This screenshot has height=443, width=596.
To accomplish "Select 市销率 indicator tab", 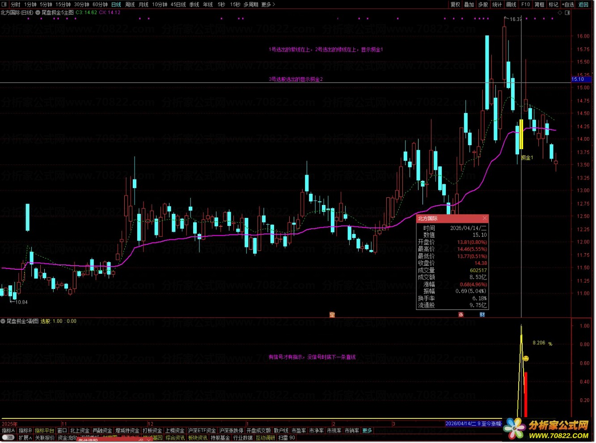I will coord(352,431).
